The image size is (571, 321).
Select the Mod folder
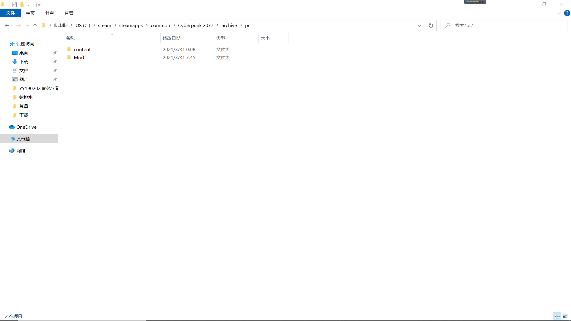pos(79,57)
